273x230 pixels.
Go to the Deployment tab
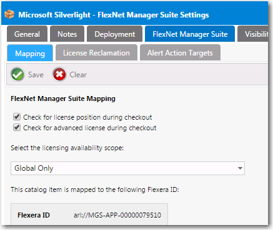point(115,34)
